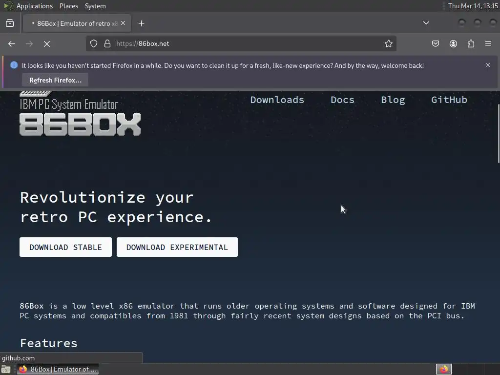Dismiss the Firefox refresh notification bar
Viewport: 500px width, 375px height.
488,65
